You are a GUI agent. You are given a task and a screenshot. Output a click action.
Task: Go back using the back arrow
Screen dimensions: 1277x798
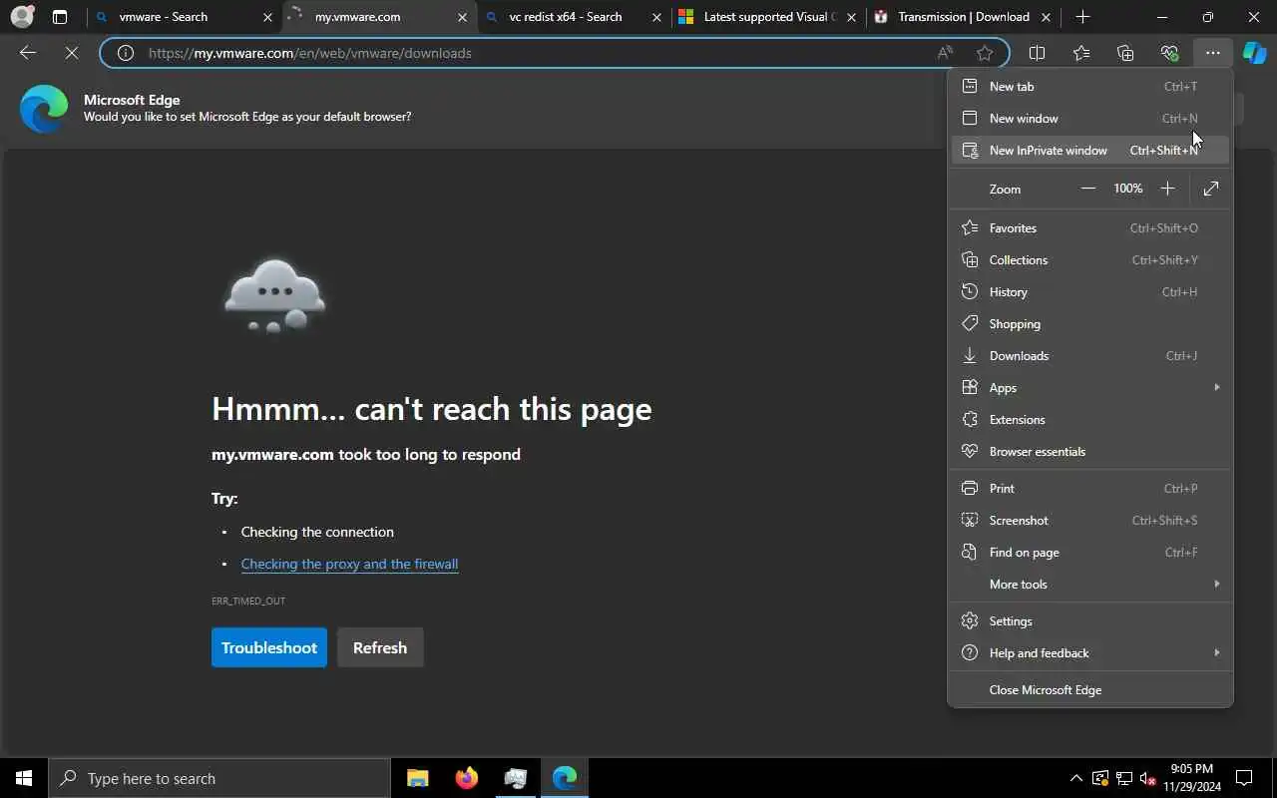click(x=28, y=53)
